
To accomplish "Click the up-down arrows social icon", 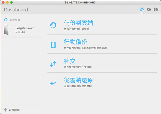I will (x=53, y=64).
